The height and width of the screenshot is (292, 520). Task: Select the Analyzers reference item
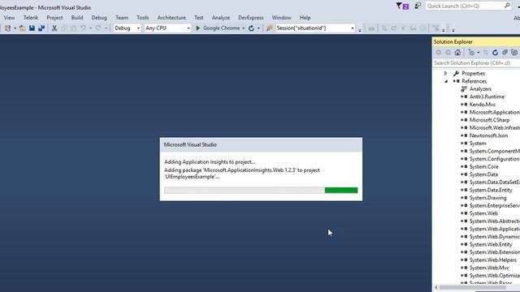tap(480, 88)
